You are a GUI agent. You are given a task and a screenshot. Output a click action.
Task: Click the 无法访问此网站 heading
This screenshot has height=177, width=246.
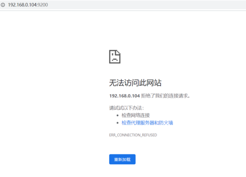point(135,83)
